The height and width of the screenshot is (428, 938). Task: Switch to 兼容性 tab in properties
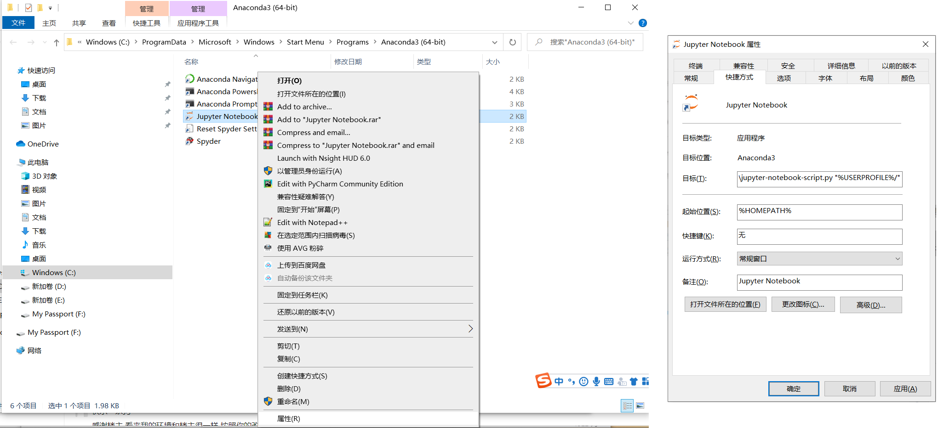pos(744,66)
